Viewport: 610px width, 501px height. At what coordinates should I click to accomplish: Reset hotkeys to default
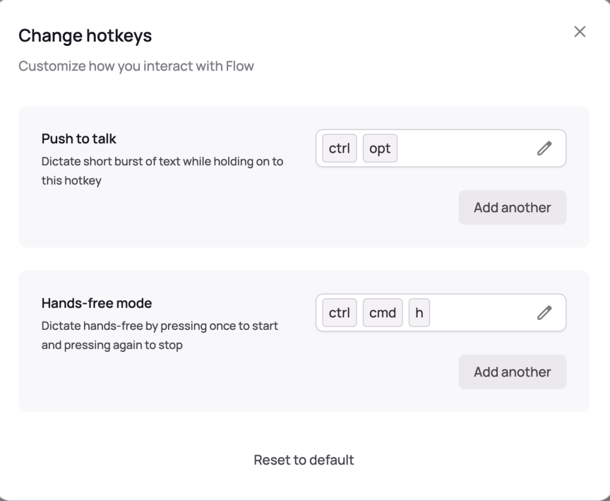click(x=304, y=460)
